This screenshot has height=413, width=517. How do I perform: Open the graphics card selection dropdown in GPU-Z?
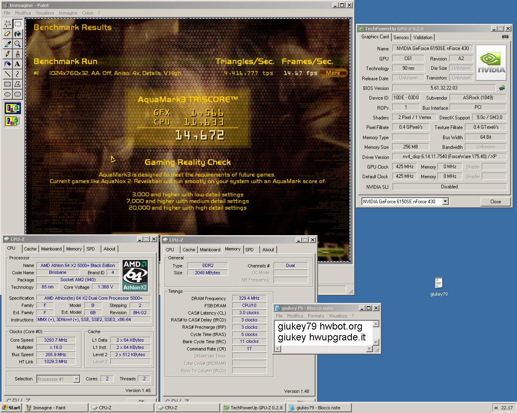(x=445, y=201)
